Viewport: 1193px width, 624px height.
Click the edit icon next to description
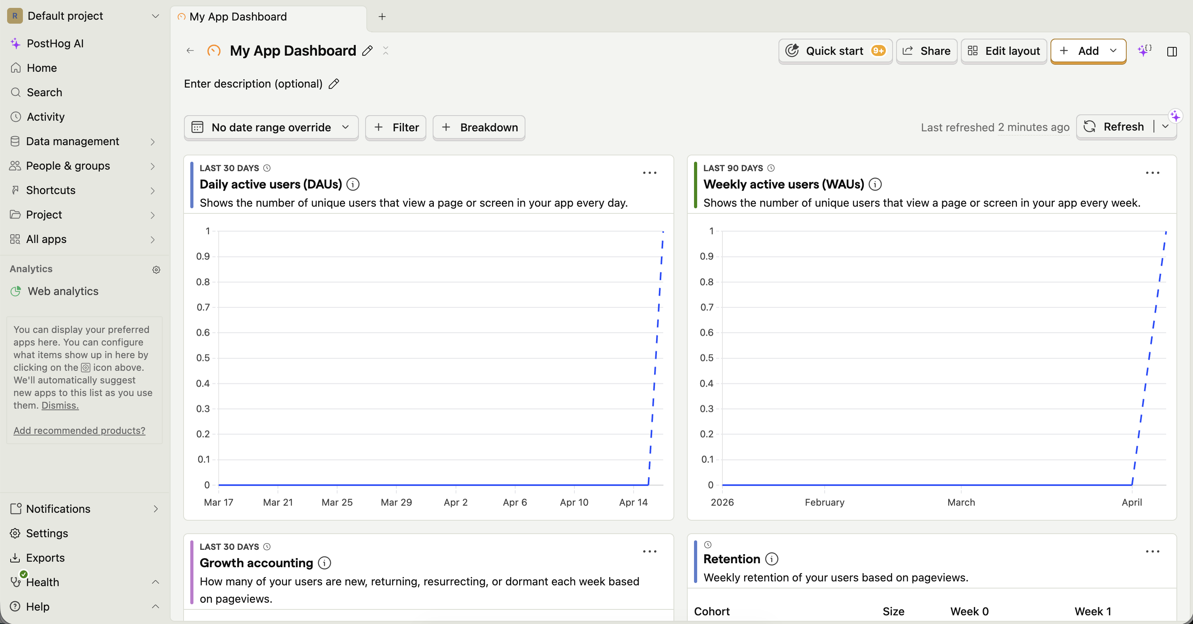pos(334,84)
